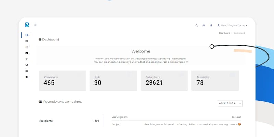Open the Lists 30 stat card
274x137 pixels.
click(113, 80)
